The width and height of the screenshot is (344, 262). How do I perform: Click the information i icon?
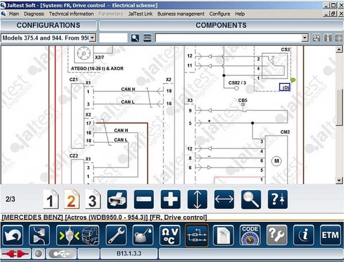tap(304, 235)
